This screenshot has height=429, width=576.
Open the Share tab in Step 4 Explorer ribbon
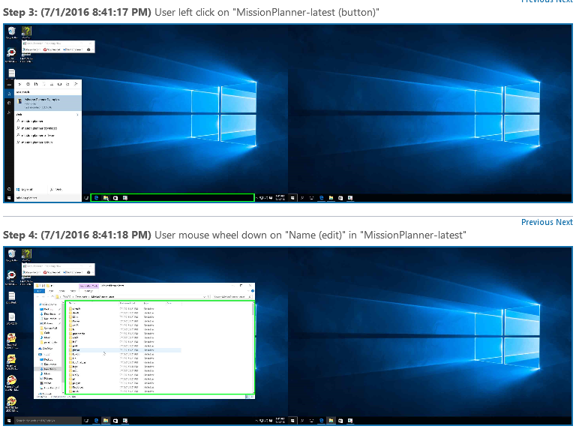click(62, 290)
